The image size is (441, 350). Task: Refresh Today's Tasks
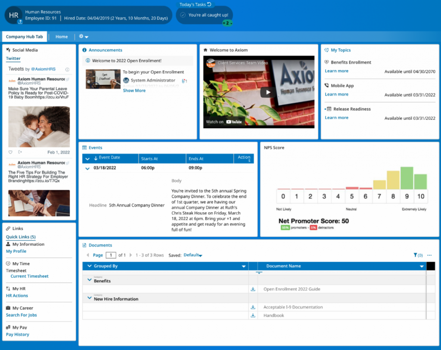[210, 4]
